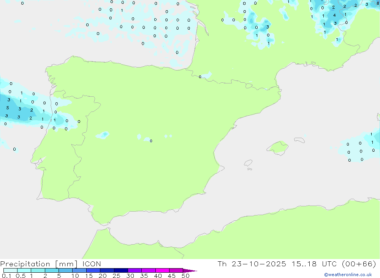The height and width of the screenshot is (278, 380).
Task: Pick the 25–30 mm navy legend box
Action: 121,270
